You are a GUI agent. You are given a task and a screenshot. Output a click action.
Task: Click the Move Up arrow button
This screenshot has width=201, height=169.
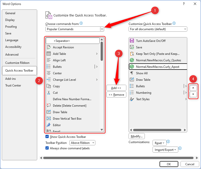pyautogui.click(x=193, y=88)
